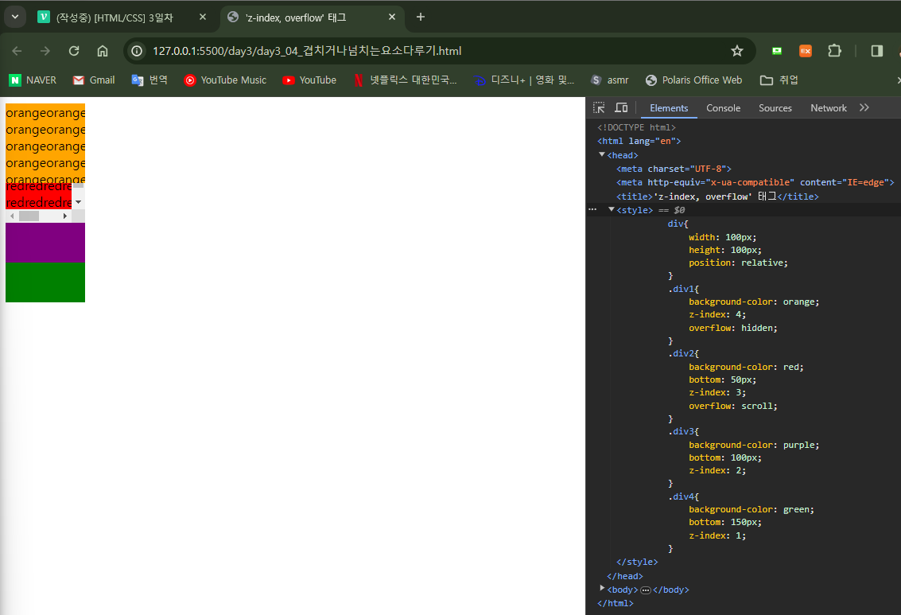View site information icon in address bar

point(137,51)
